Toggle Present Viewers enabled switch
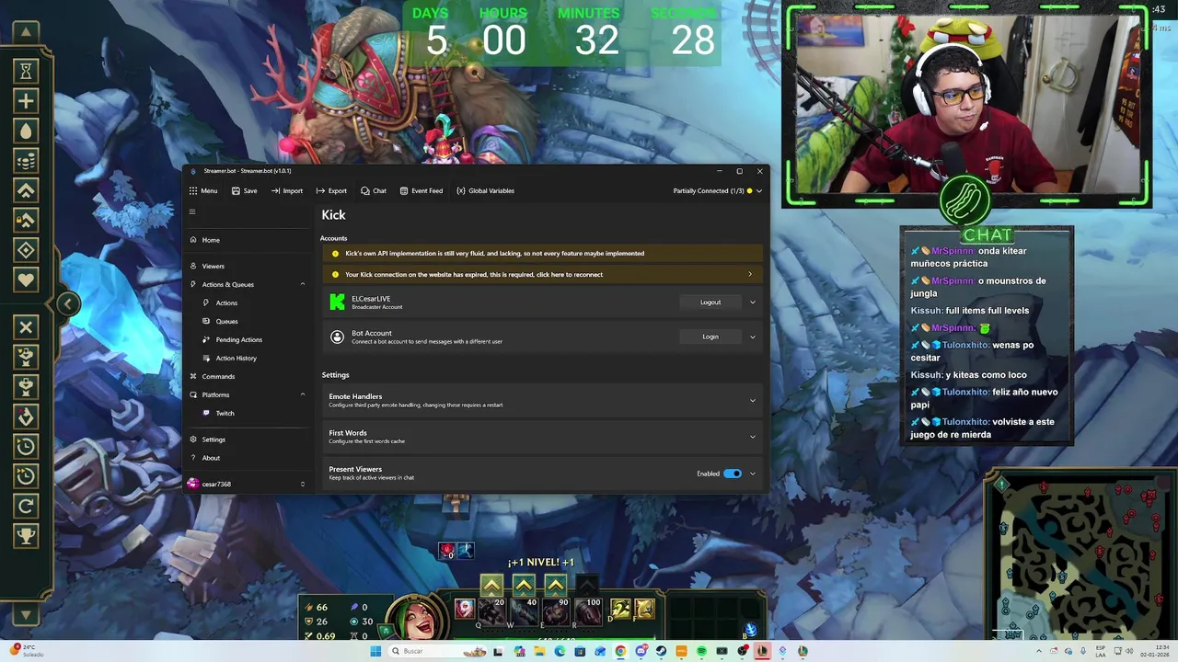 point(733,474)
